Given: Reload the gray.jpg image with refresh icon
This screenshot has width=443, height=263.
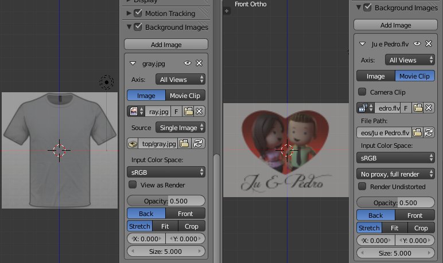Looking at the screenshot, I should [198, 144].
